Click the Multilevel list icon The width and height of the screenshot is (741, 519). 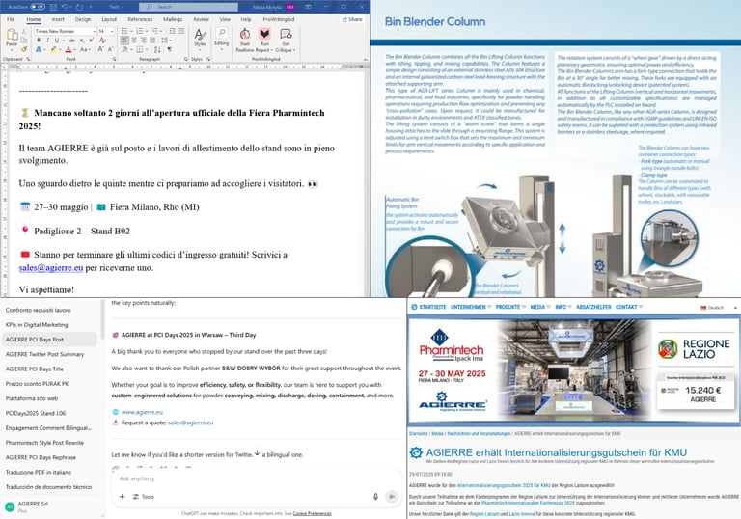(x=154, y=31)
